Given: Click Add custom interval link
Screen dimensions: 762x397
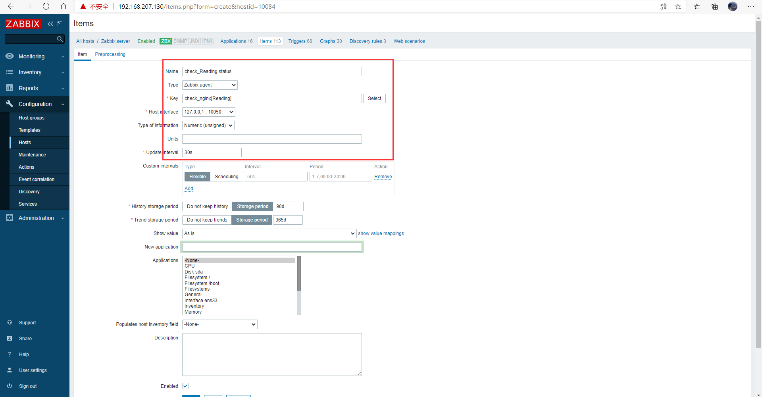Looking at the screenshot, I should (x=189, y=189).
